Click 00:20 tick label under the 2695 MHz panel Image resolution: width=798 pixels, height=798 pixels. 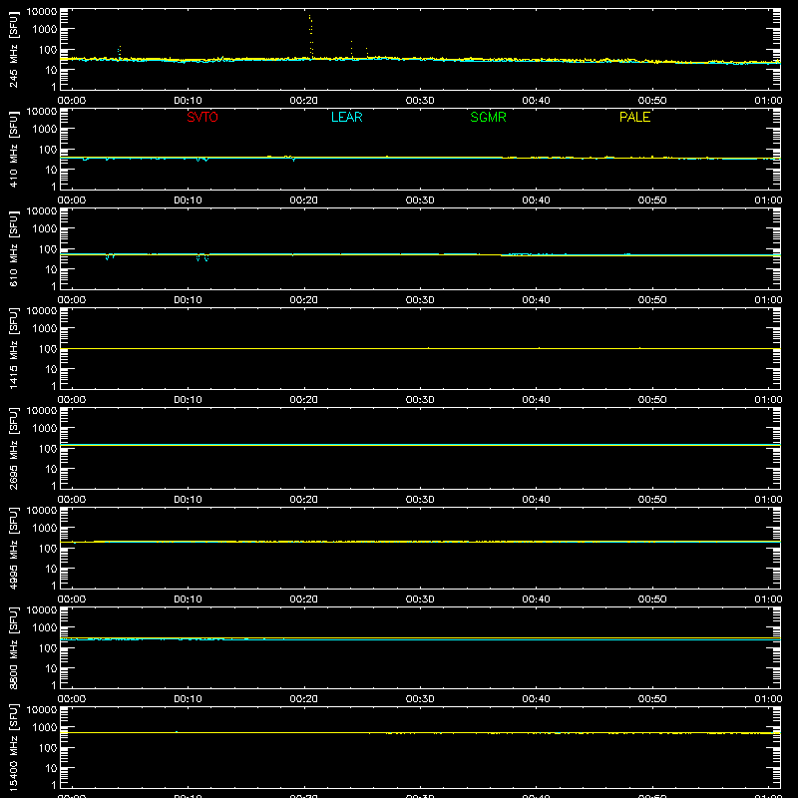coord(304,500)
